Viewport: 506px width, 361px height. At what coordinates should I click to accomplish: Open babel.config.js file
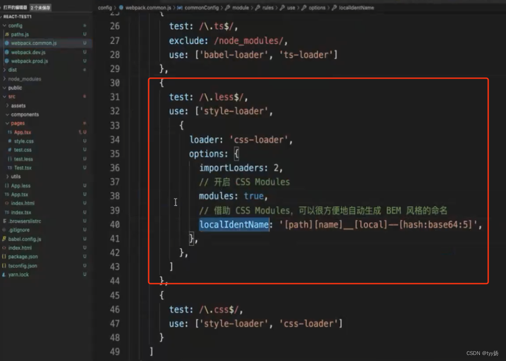coord(25,239)
